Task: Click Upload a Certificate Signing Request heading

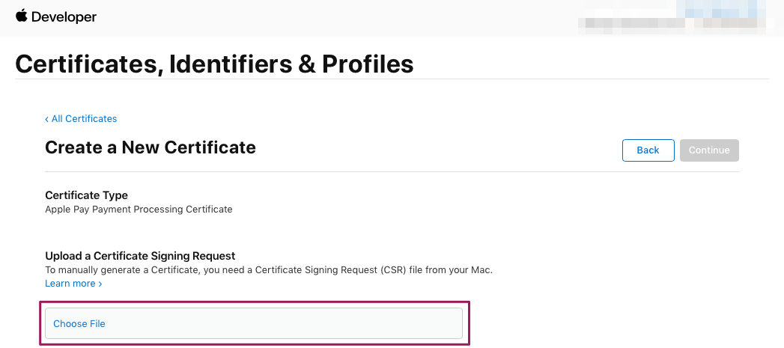Action: 140,256
